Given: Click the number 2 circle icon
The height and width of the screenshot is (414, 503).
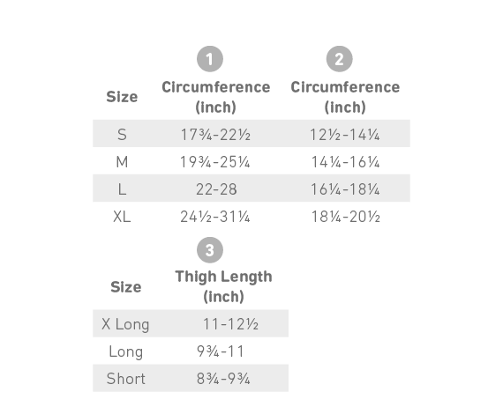Looking at the screenshot, I should coord(340,59).
